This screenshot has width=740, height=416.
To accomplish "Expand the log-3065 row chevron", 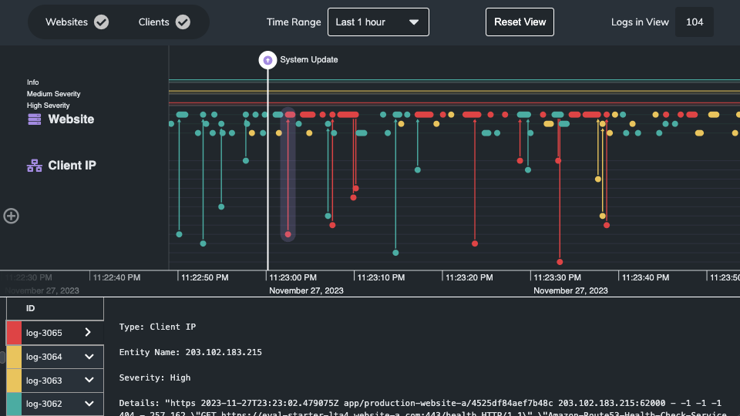I will [89, 333].
